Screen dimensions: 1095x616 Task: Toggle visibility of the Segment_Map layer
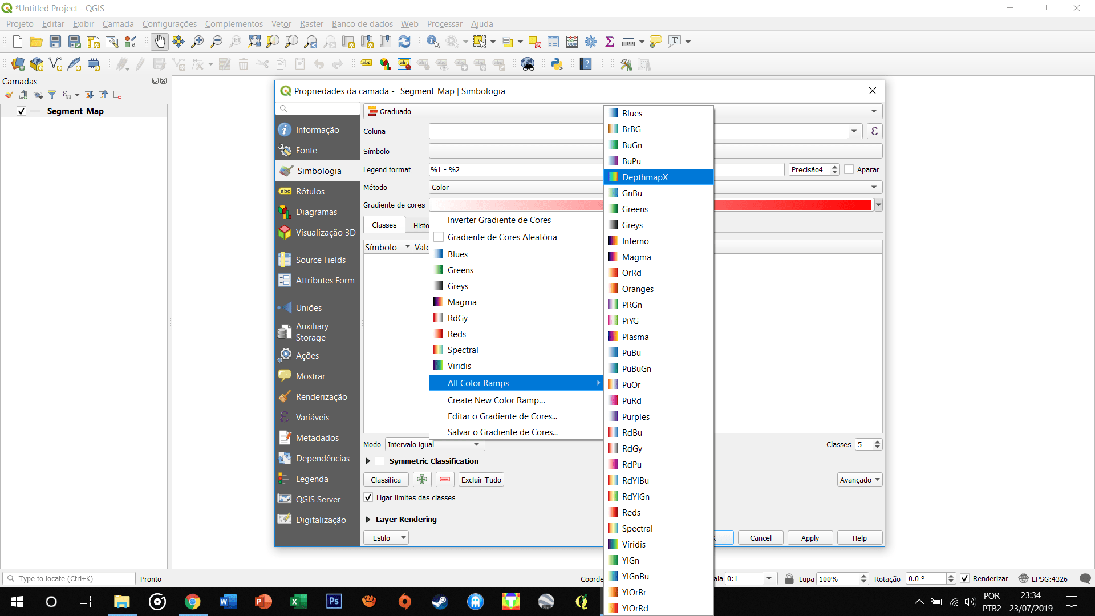[21, 111]
